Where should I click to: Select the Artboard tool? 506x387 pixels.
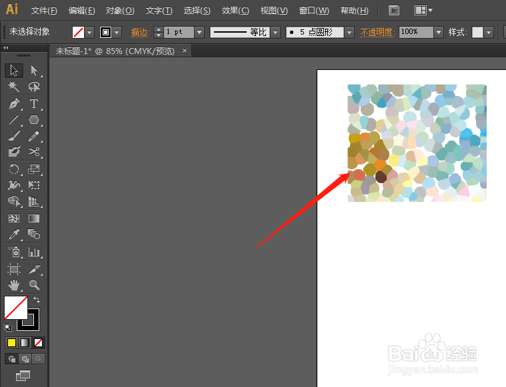click(14, 269)
